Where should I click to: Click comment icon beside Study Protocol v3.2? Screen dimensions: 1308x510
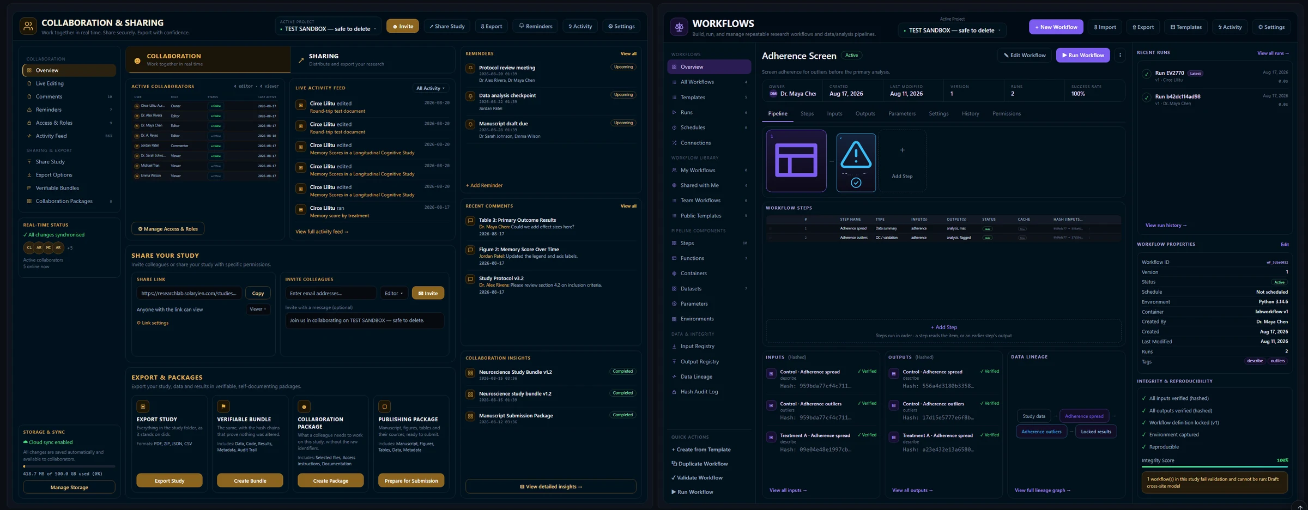(470, 279)
